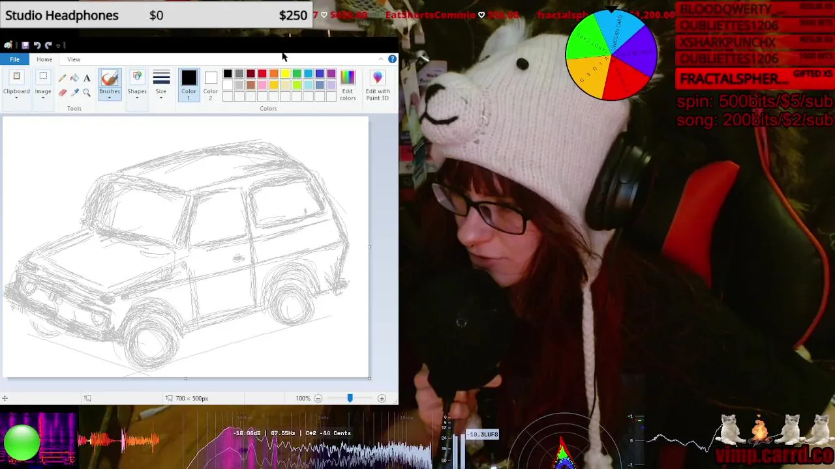This screenshot has width=835, height=469.
Task: Open the Edit colors dialog
Action: point(348,86)
